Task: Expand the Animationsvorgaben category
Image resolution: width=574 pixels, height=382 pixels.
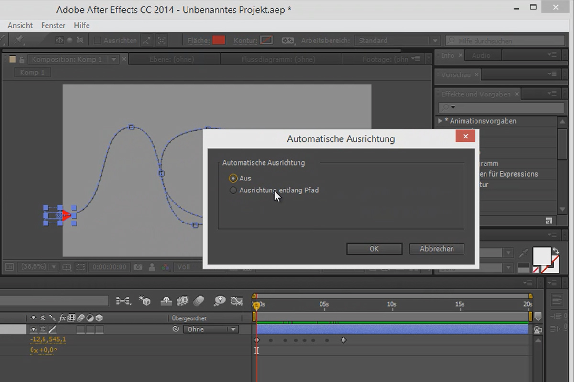Action: tap(440, 121)
